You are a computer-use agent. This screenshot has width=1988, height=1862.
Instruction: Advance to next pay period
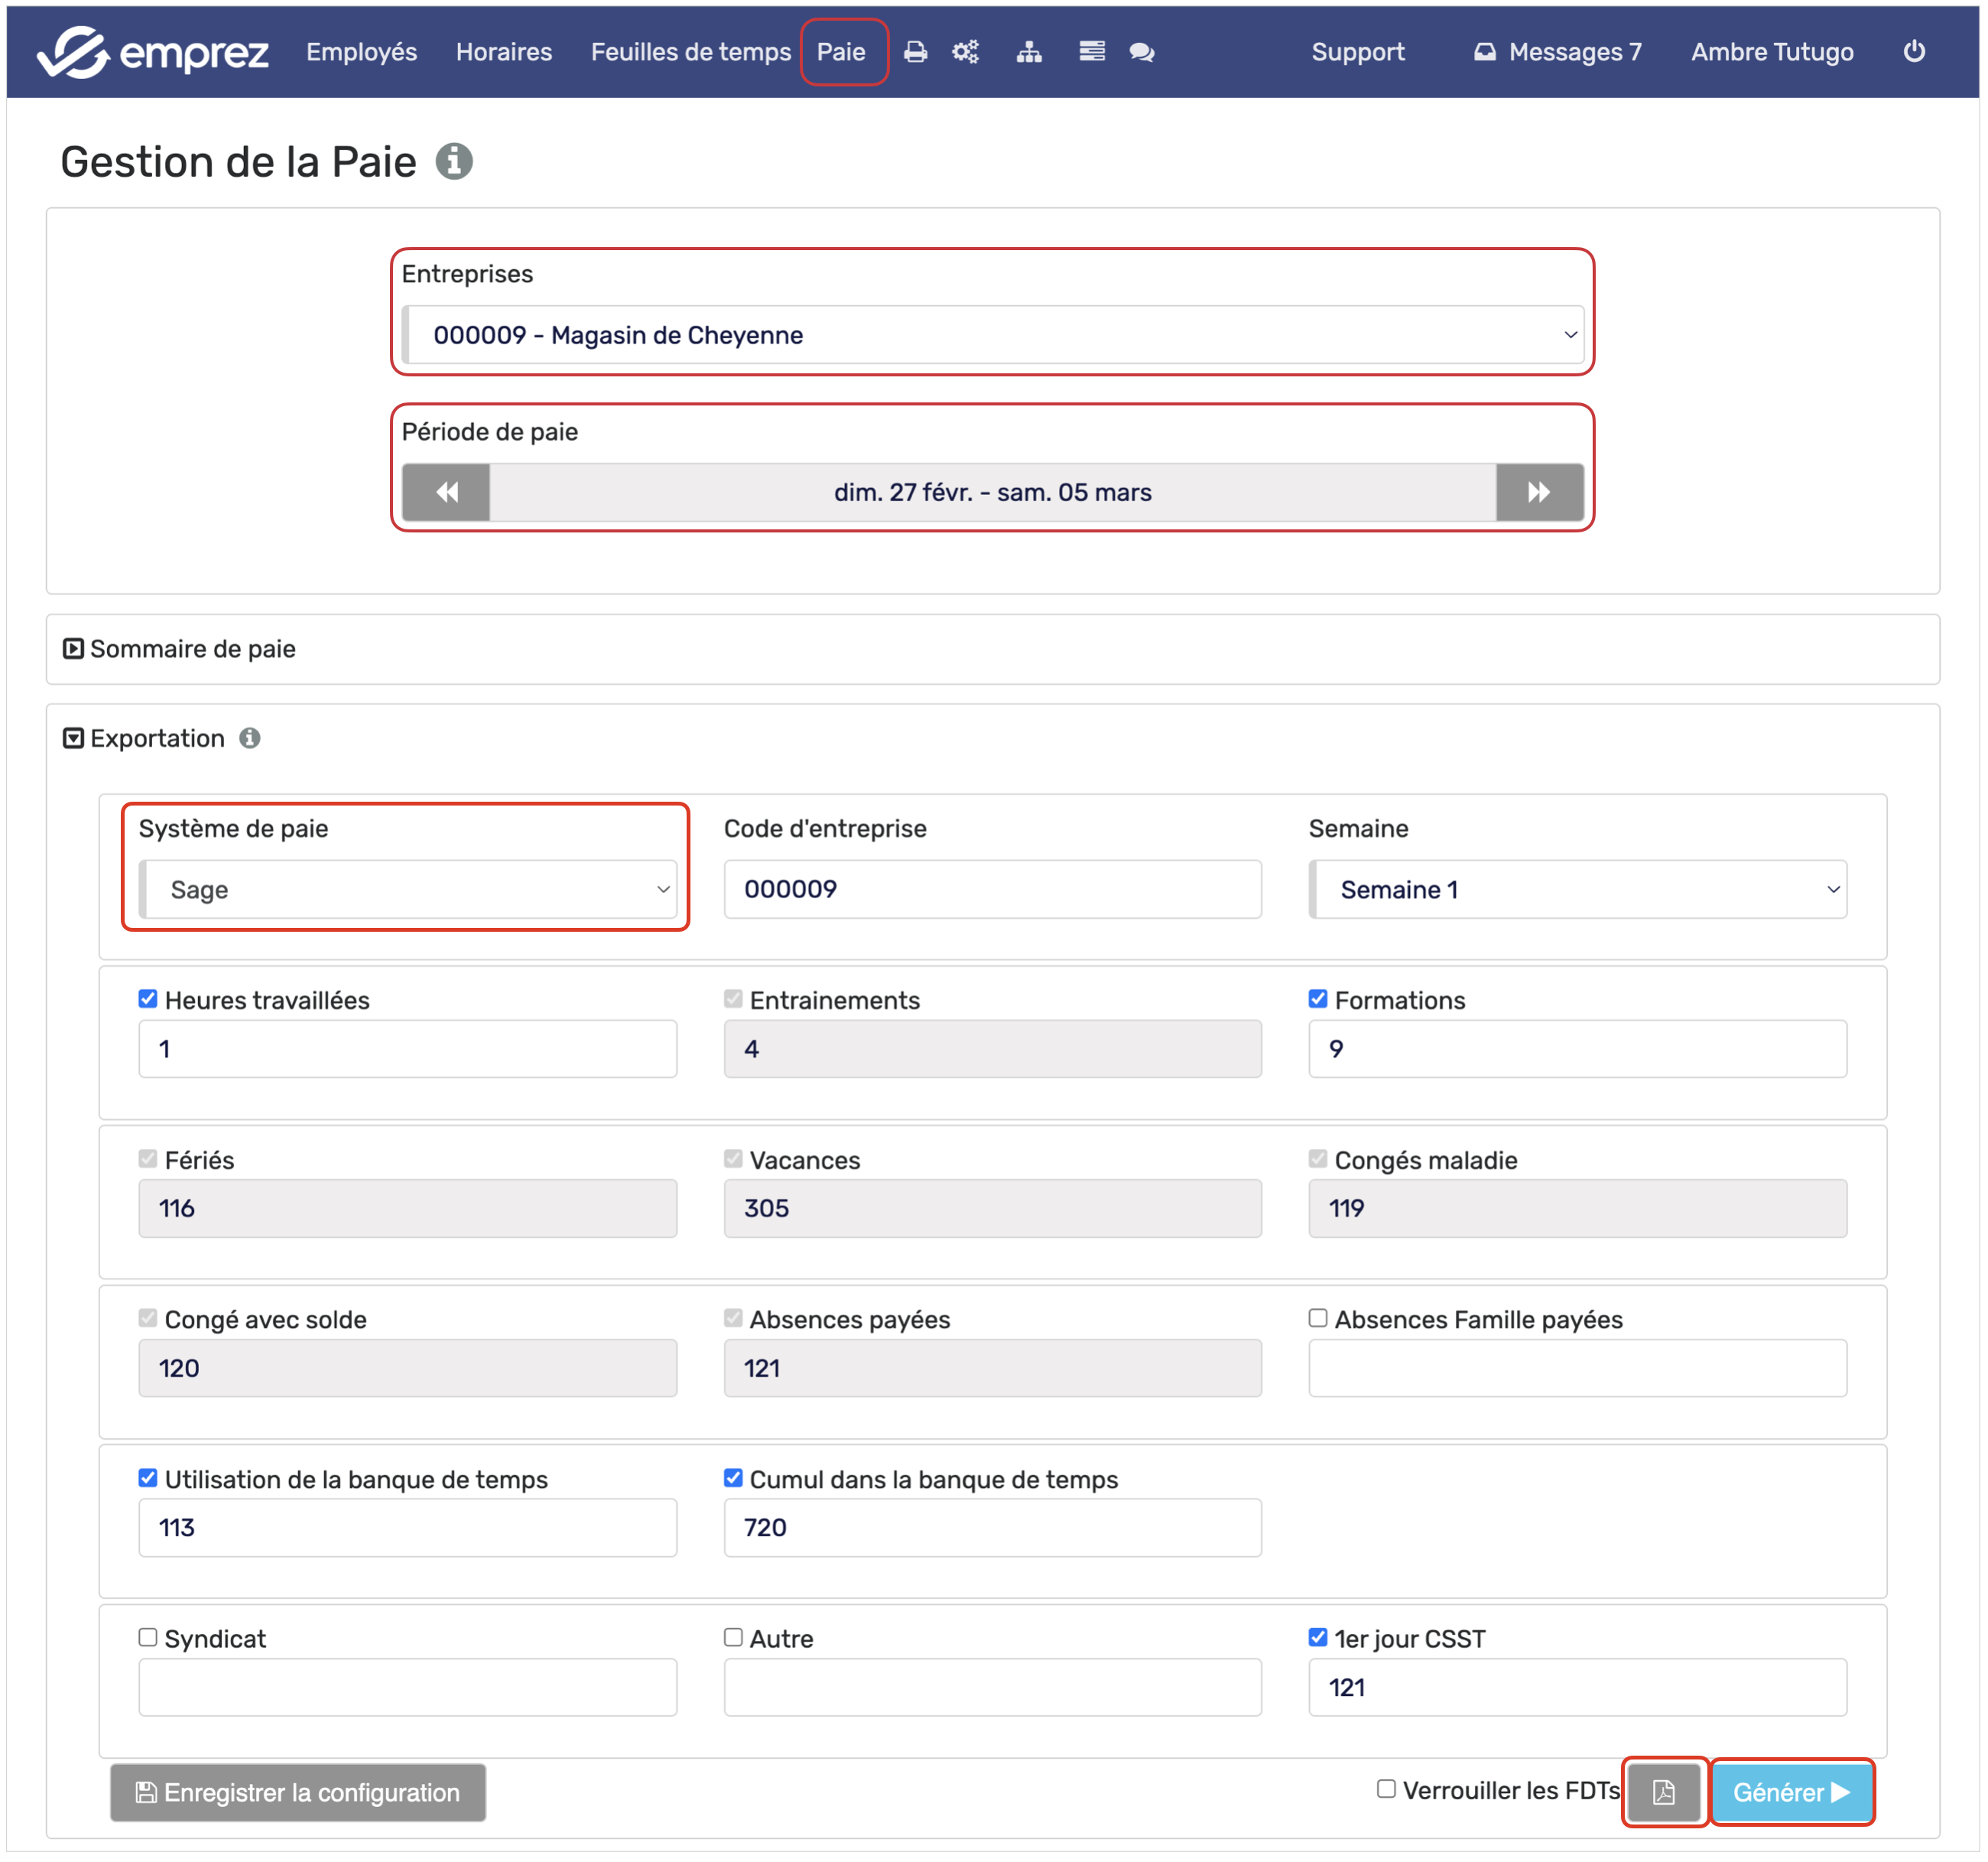pos(1539,492)
